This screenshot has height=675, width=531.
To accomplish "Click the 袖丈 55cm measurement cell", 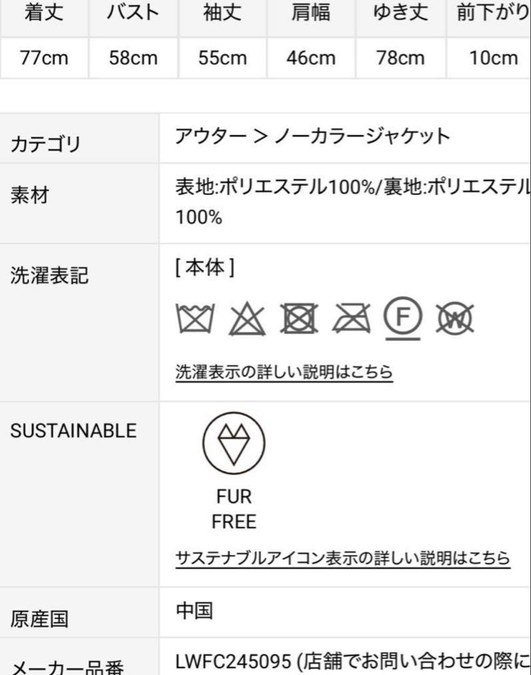I will [x=222, y=58].
